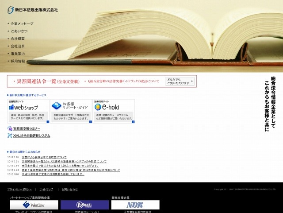This screenshot has height=213, width=283.
Task: Click the 新日本法規からのお知らせ heading
Action: tap(25, 152)
